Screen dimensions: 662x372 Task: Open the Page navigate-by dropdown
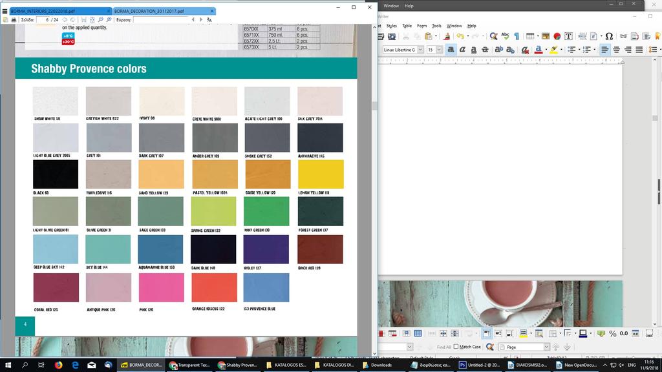pos(546,347)
